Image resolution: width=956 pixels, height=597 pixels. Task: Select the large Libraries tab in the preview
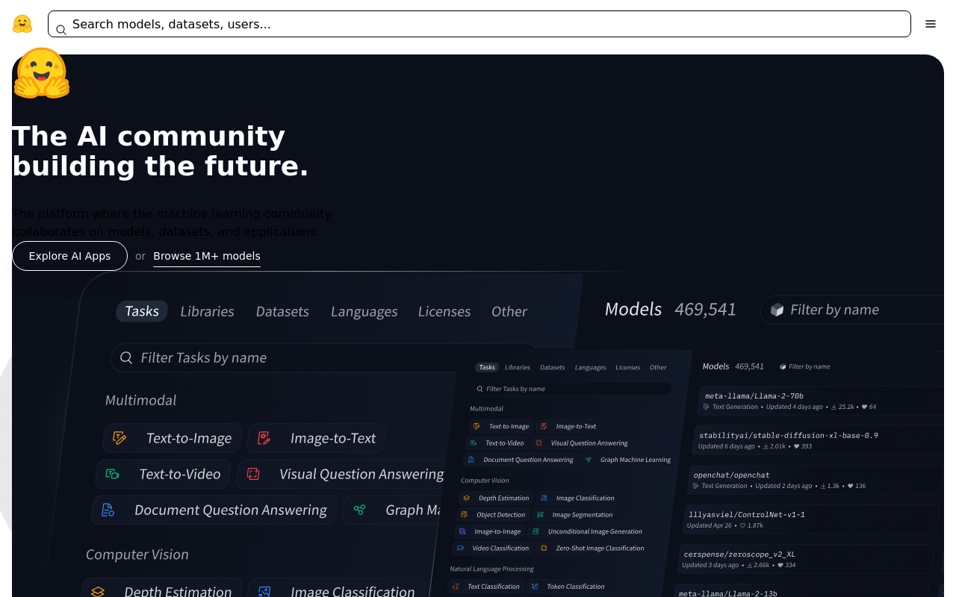[x=207, y=311]
